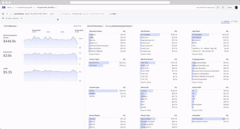The width and height of the screenshot is (240, 129).
Task: Click the bookmark icon
Action: pyautogui.click(x=223, y=7)
